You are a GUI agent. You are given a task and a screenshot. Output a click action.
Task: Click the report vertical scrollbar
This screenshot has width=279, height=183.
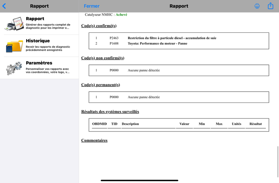point(278,162)
